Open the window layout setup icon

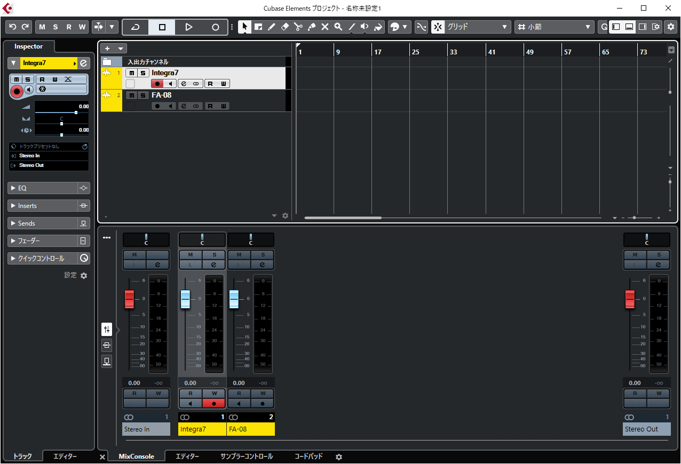pyautogui.click(x=656, y=27)
